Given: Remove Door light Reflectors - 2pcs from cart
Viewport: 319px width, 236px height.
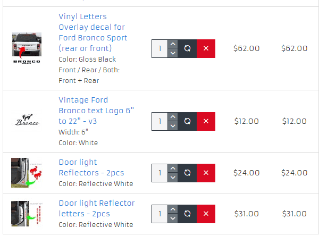Looking at the screenshot, I should [206, 173].
